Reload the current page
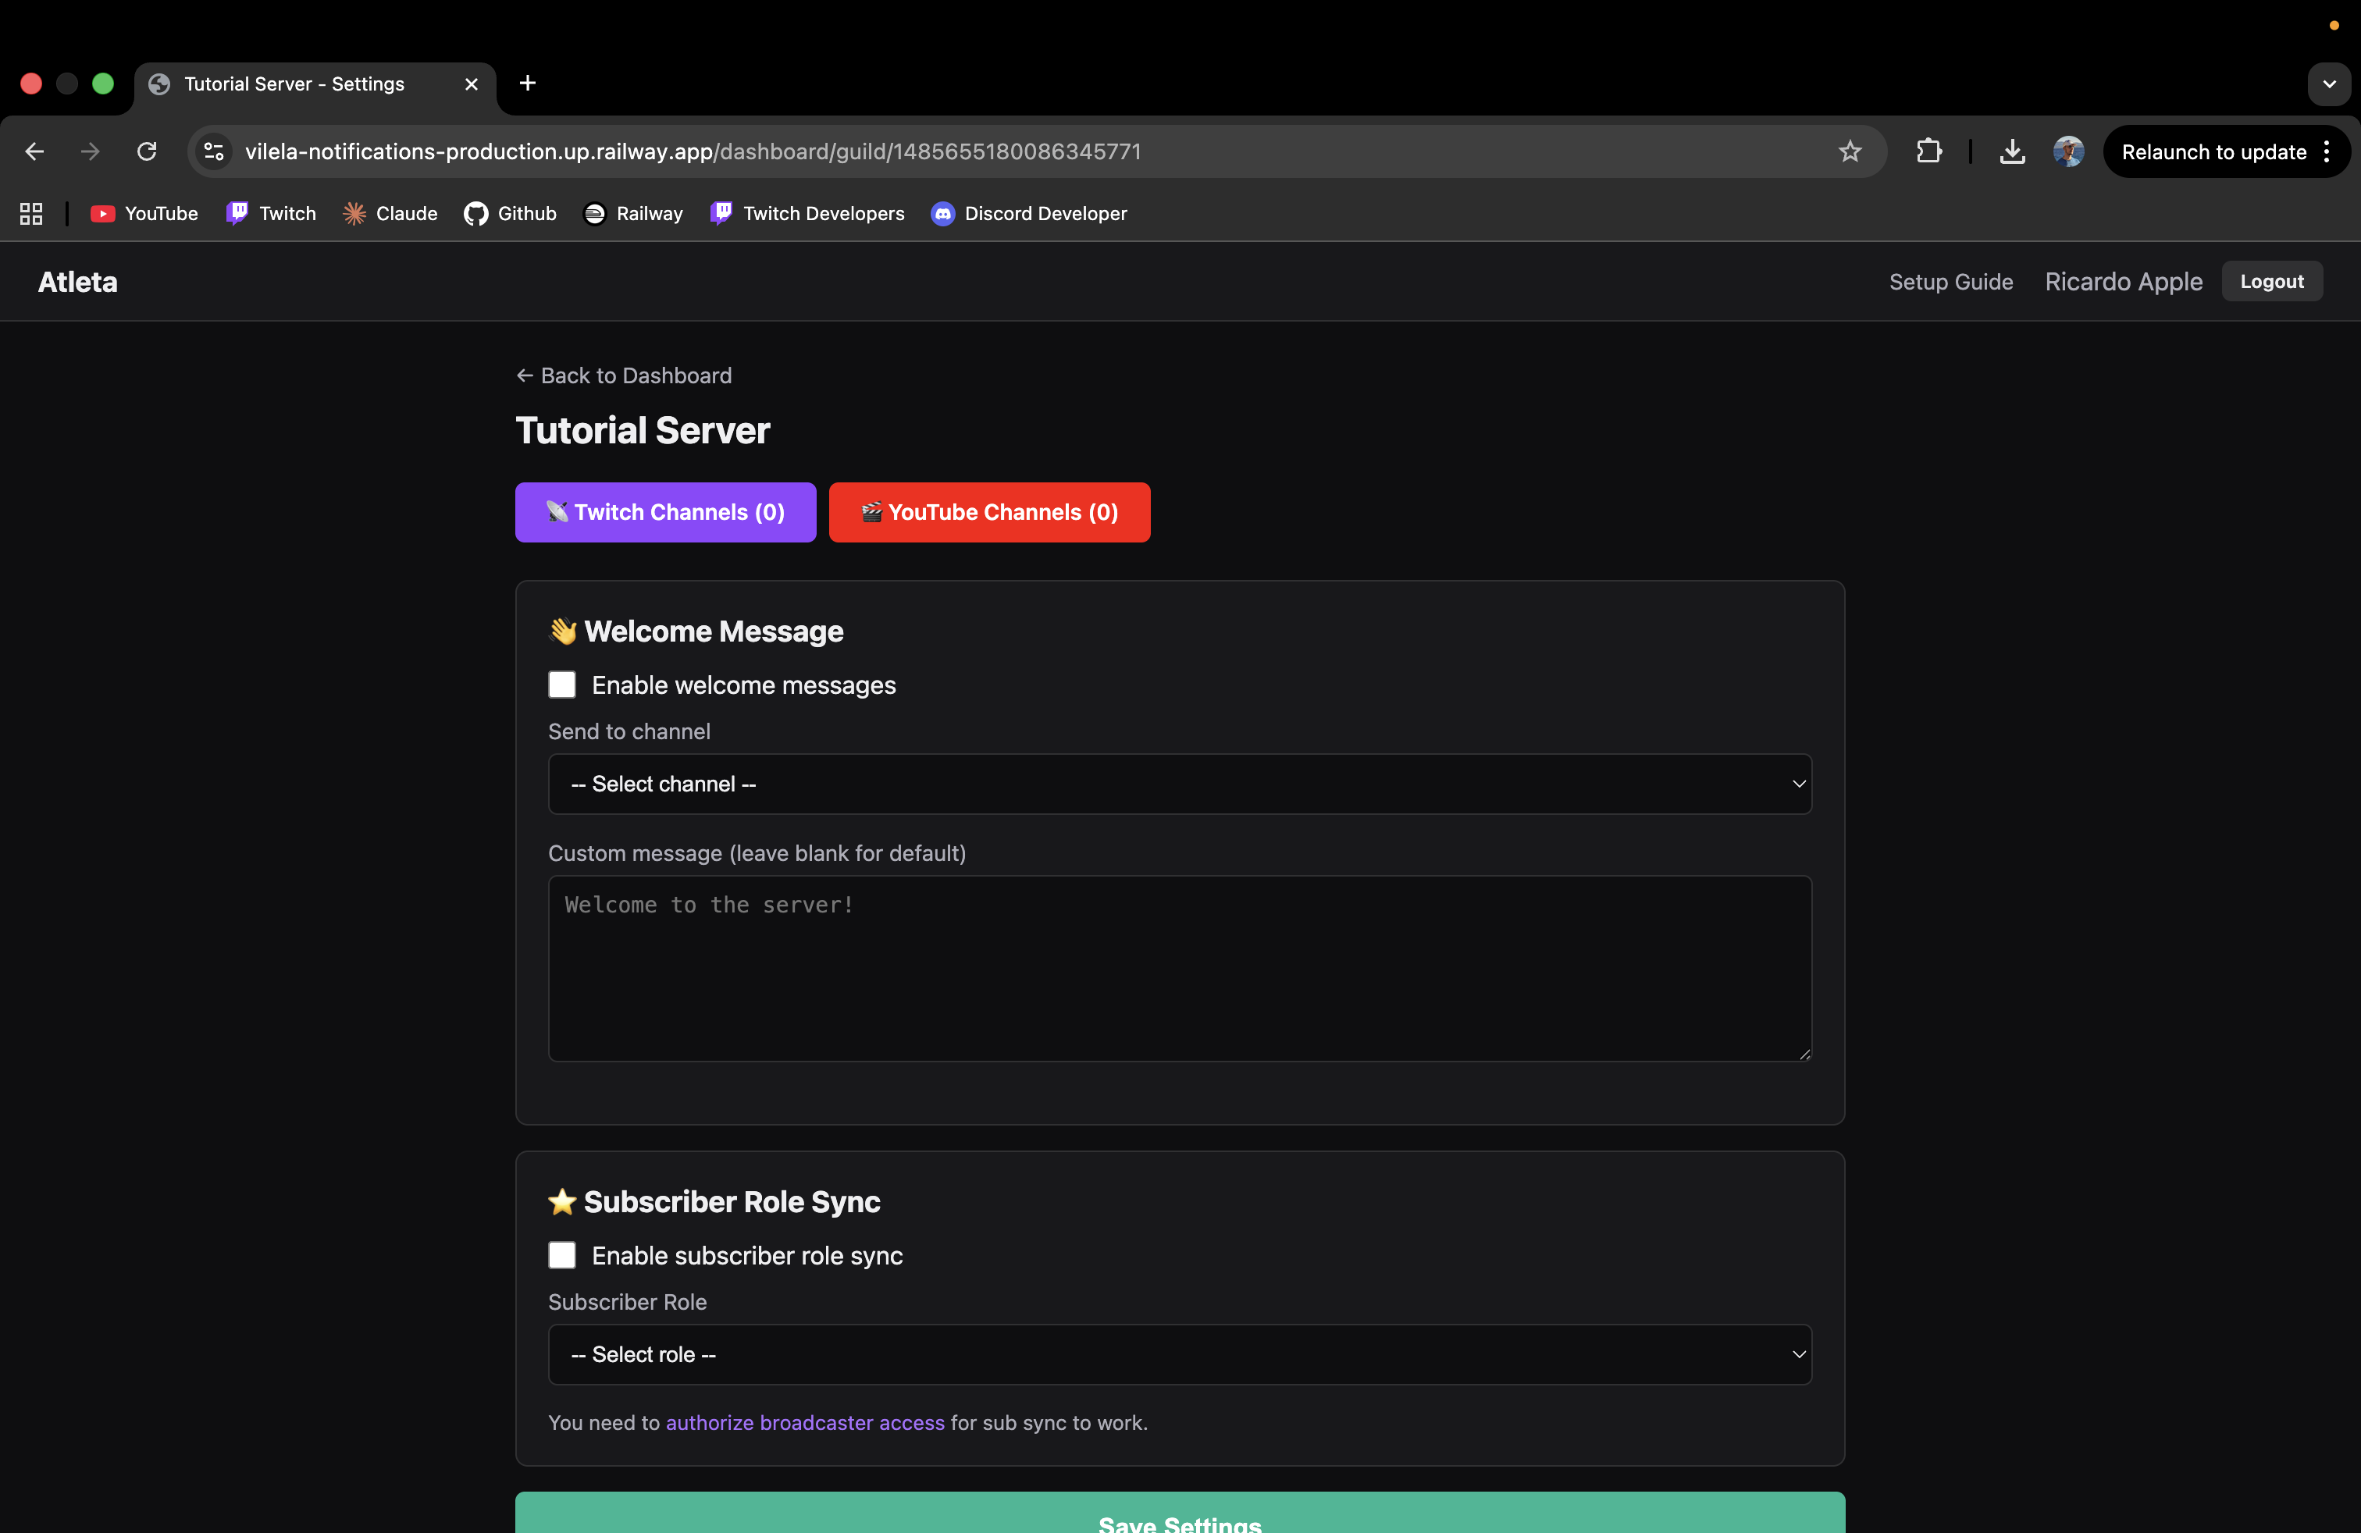The height and width of the screenshot is (1533, 2361). coord(146,151)
